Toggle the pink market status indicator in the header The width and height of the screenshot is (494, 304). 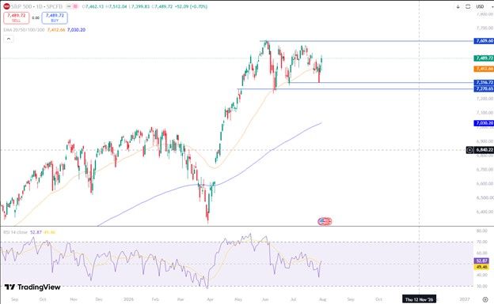[x=75, y=6]
